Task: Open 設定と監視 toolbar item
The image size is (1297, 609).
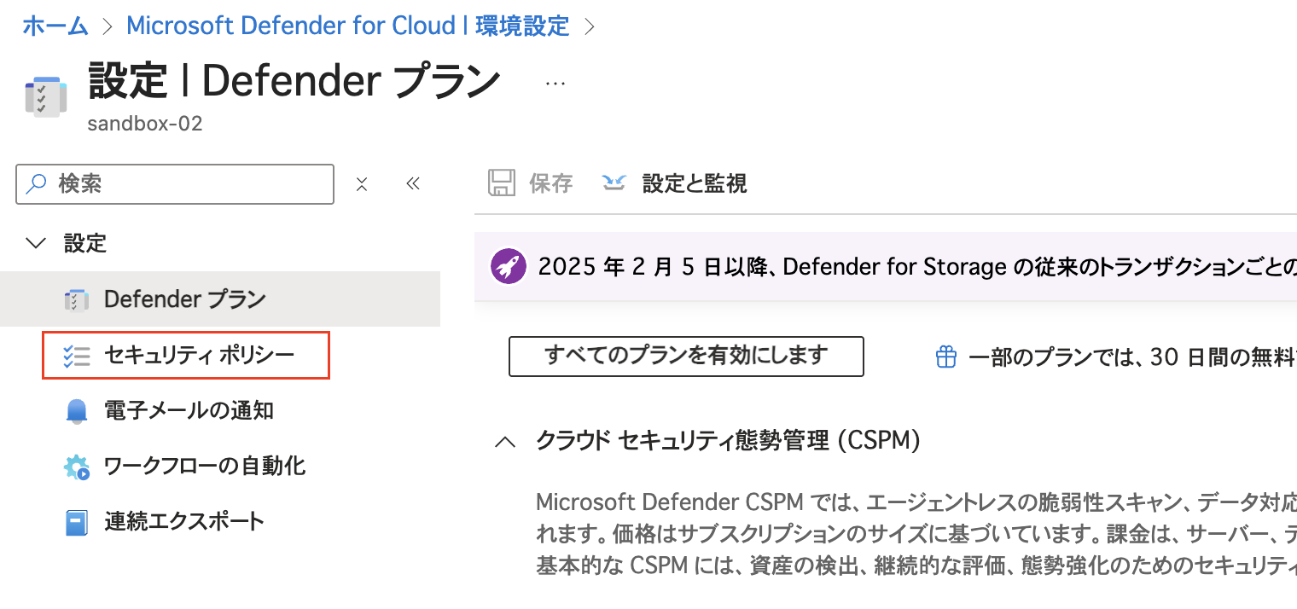Action: [674, 183]
